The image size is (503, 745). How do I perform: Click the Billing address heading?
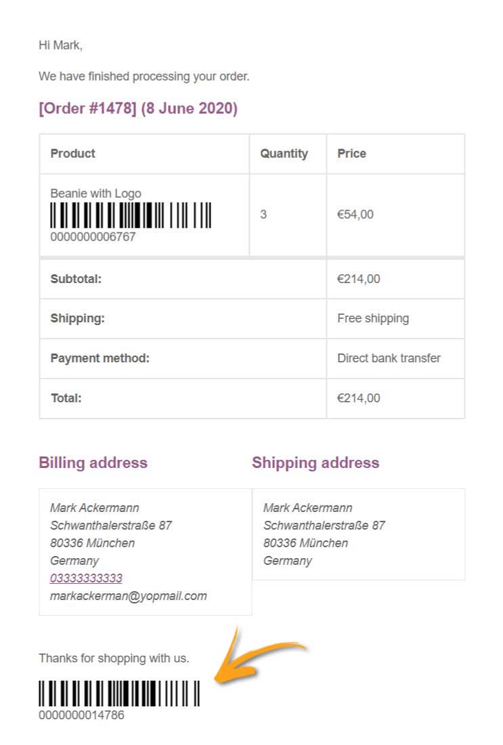[93, 463]
